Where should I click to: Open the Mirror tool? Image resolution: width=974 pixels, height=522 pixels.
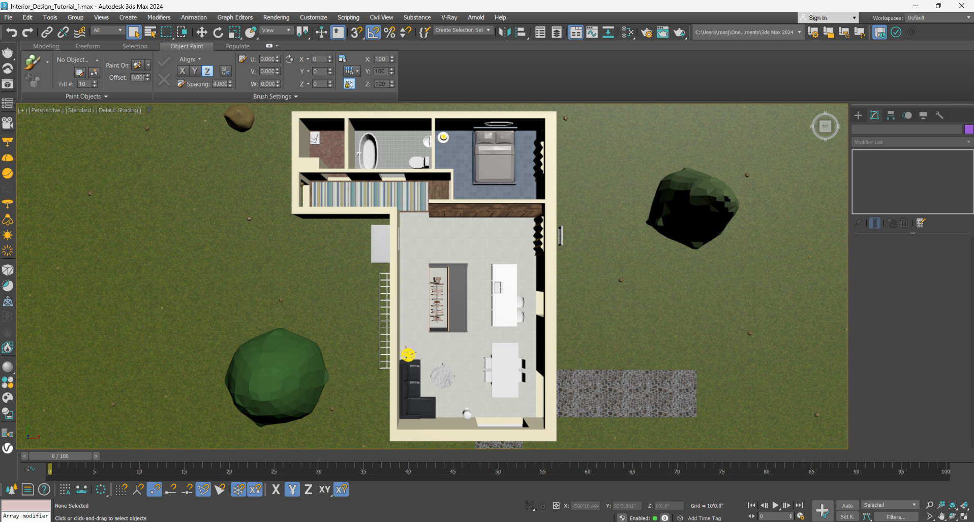[x=504, y=33]
